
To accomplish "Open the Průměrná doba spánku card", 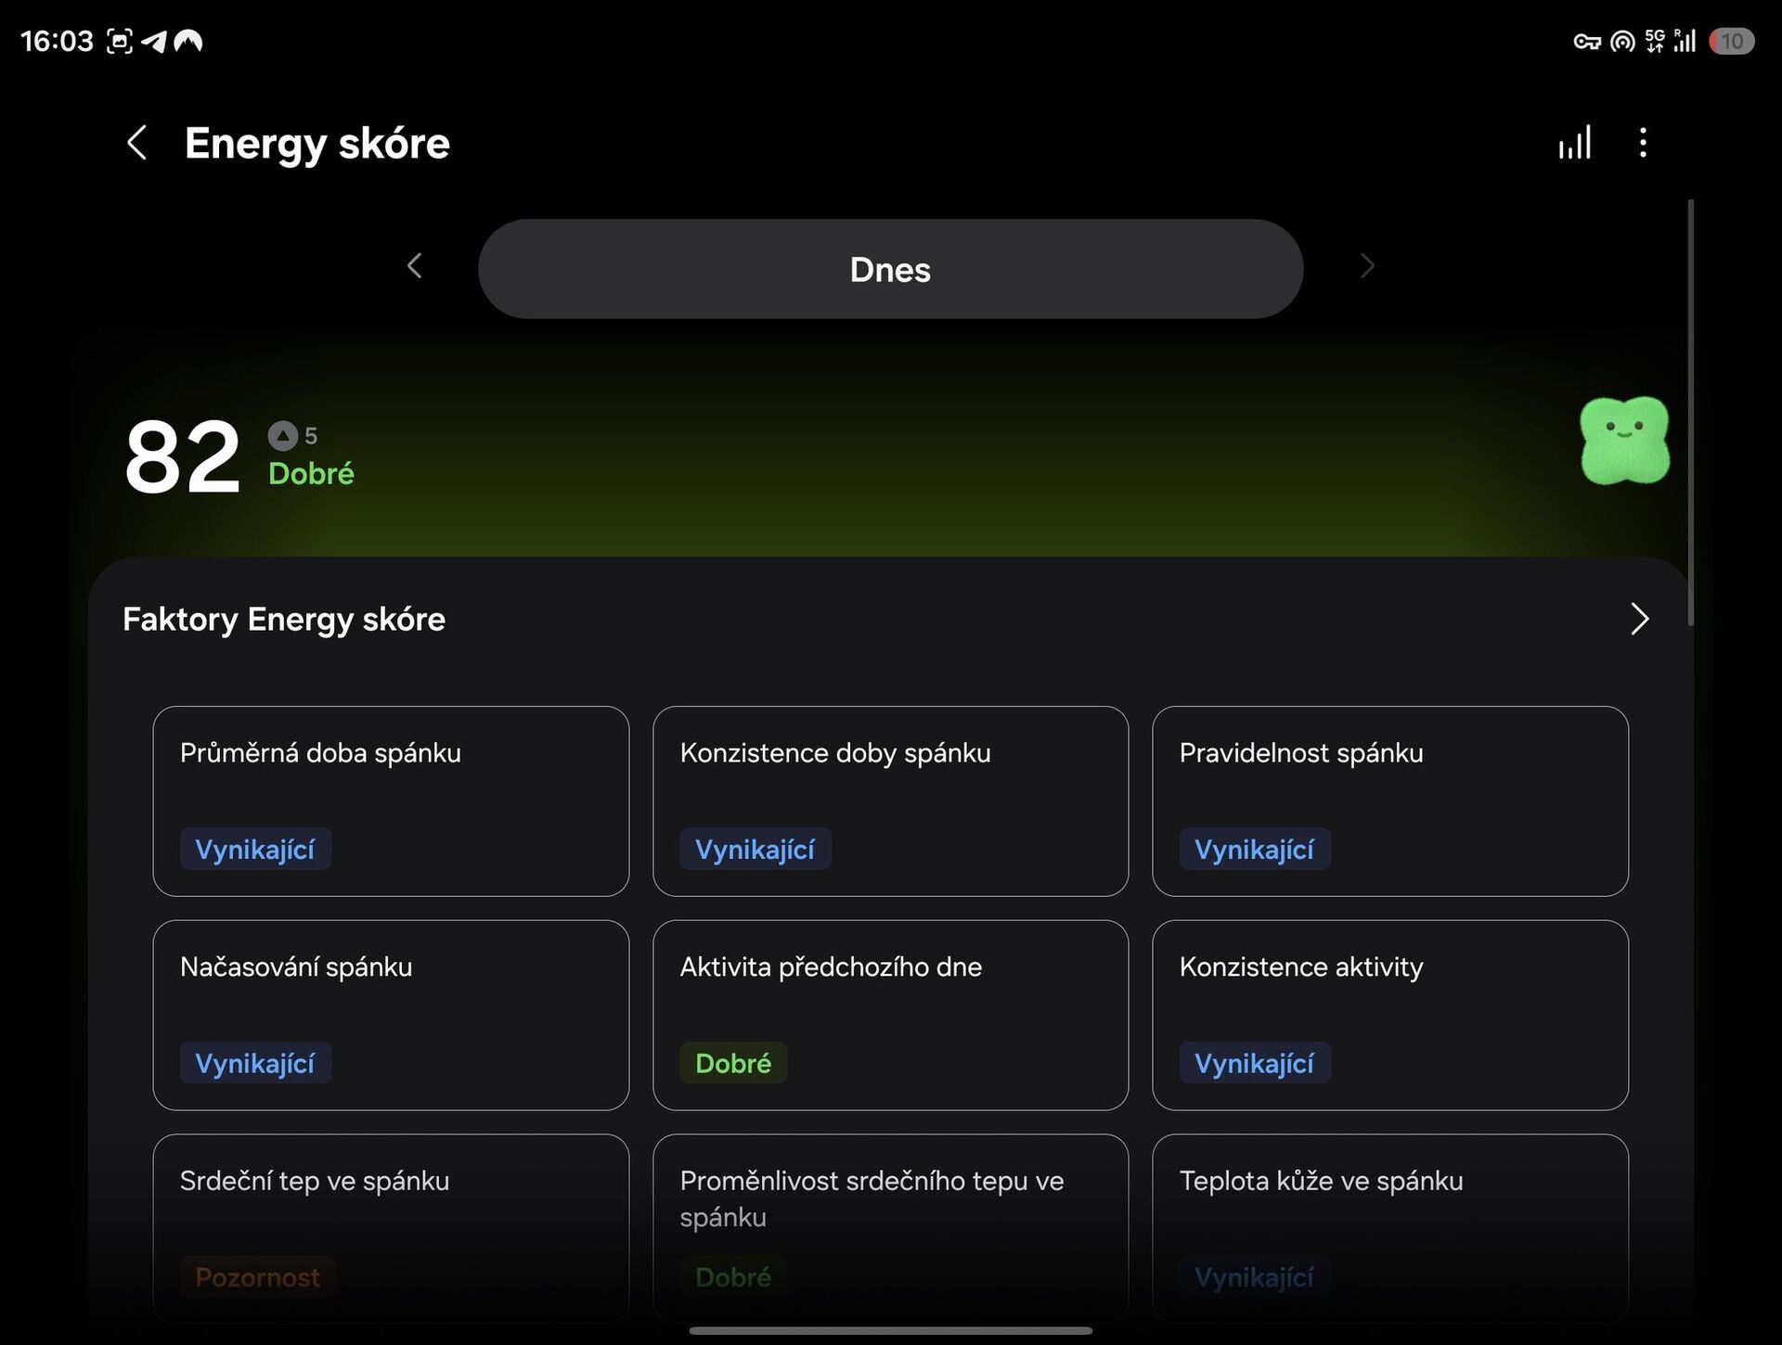I will (391, 801).
